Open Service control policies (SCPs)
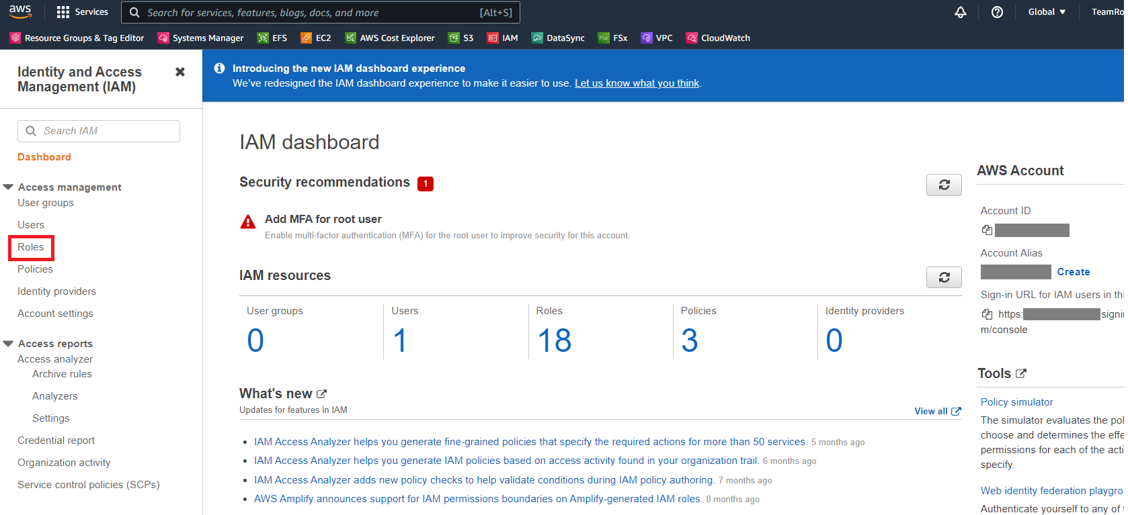The width and height of the screenshot is (1128, 515). pos(89,485)
